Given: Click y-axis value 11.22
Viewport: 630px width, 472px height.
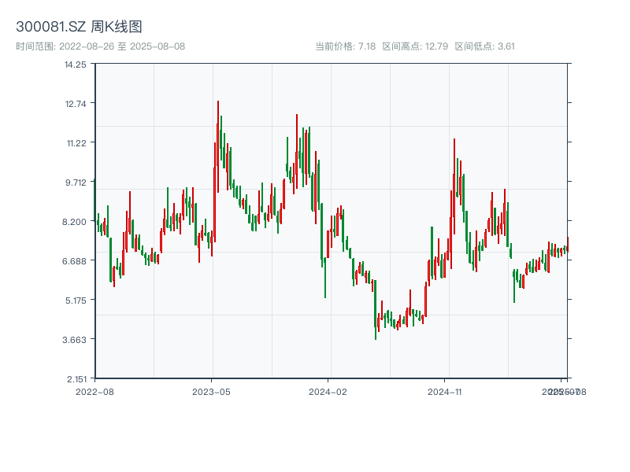Looking at the screenshot, I should pyautogui.click(x=76, y=143).
